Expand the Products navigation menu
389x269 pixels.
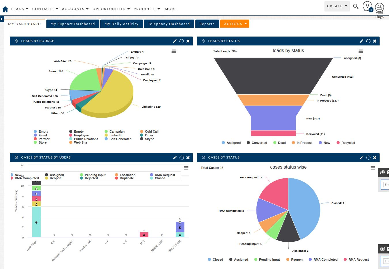pos(147,9)
